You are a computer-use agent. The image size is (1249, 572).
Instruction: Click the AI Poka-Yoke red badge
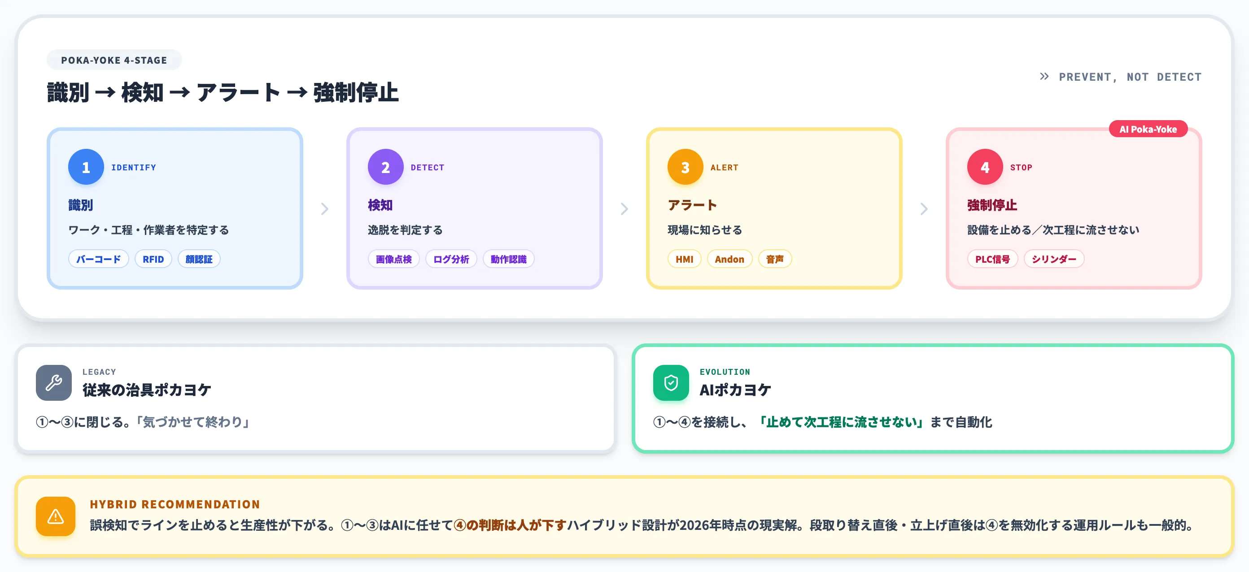(x=1148, y=129)
